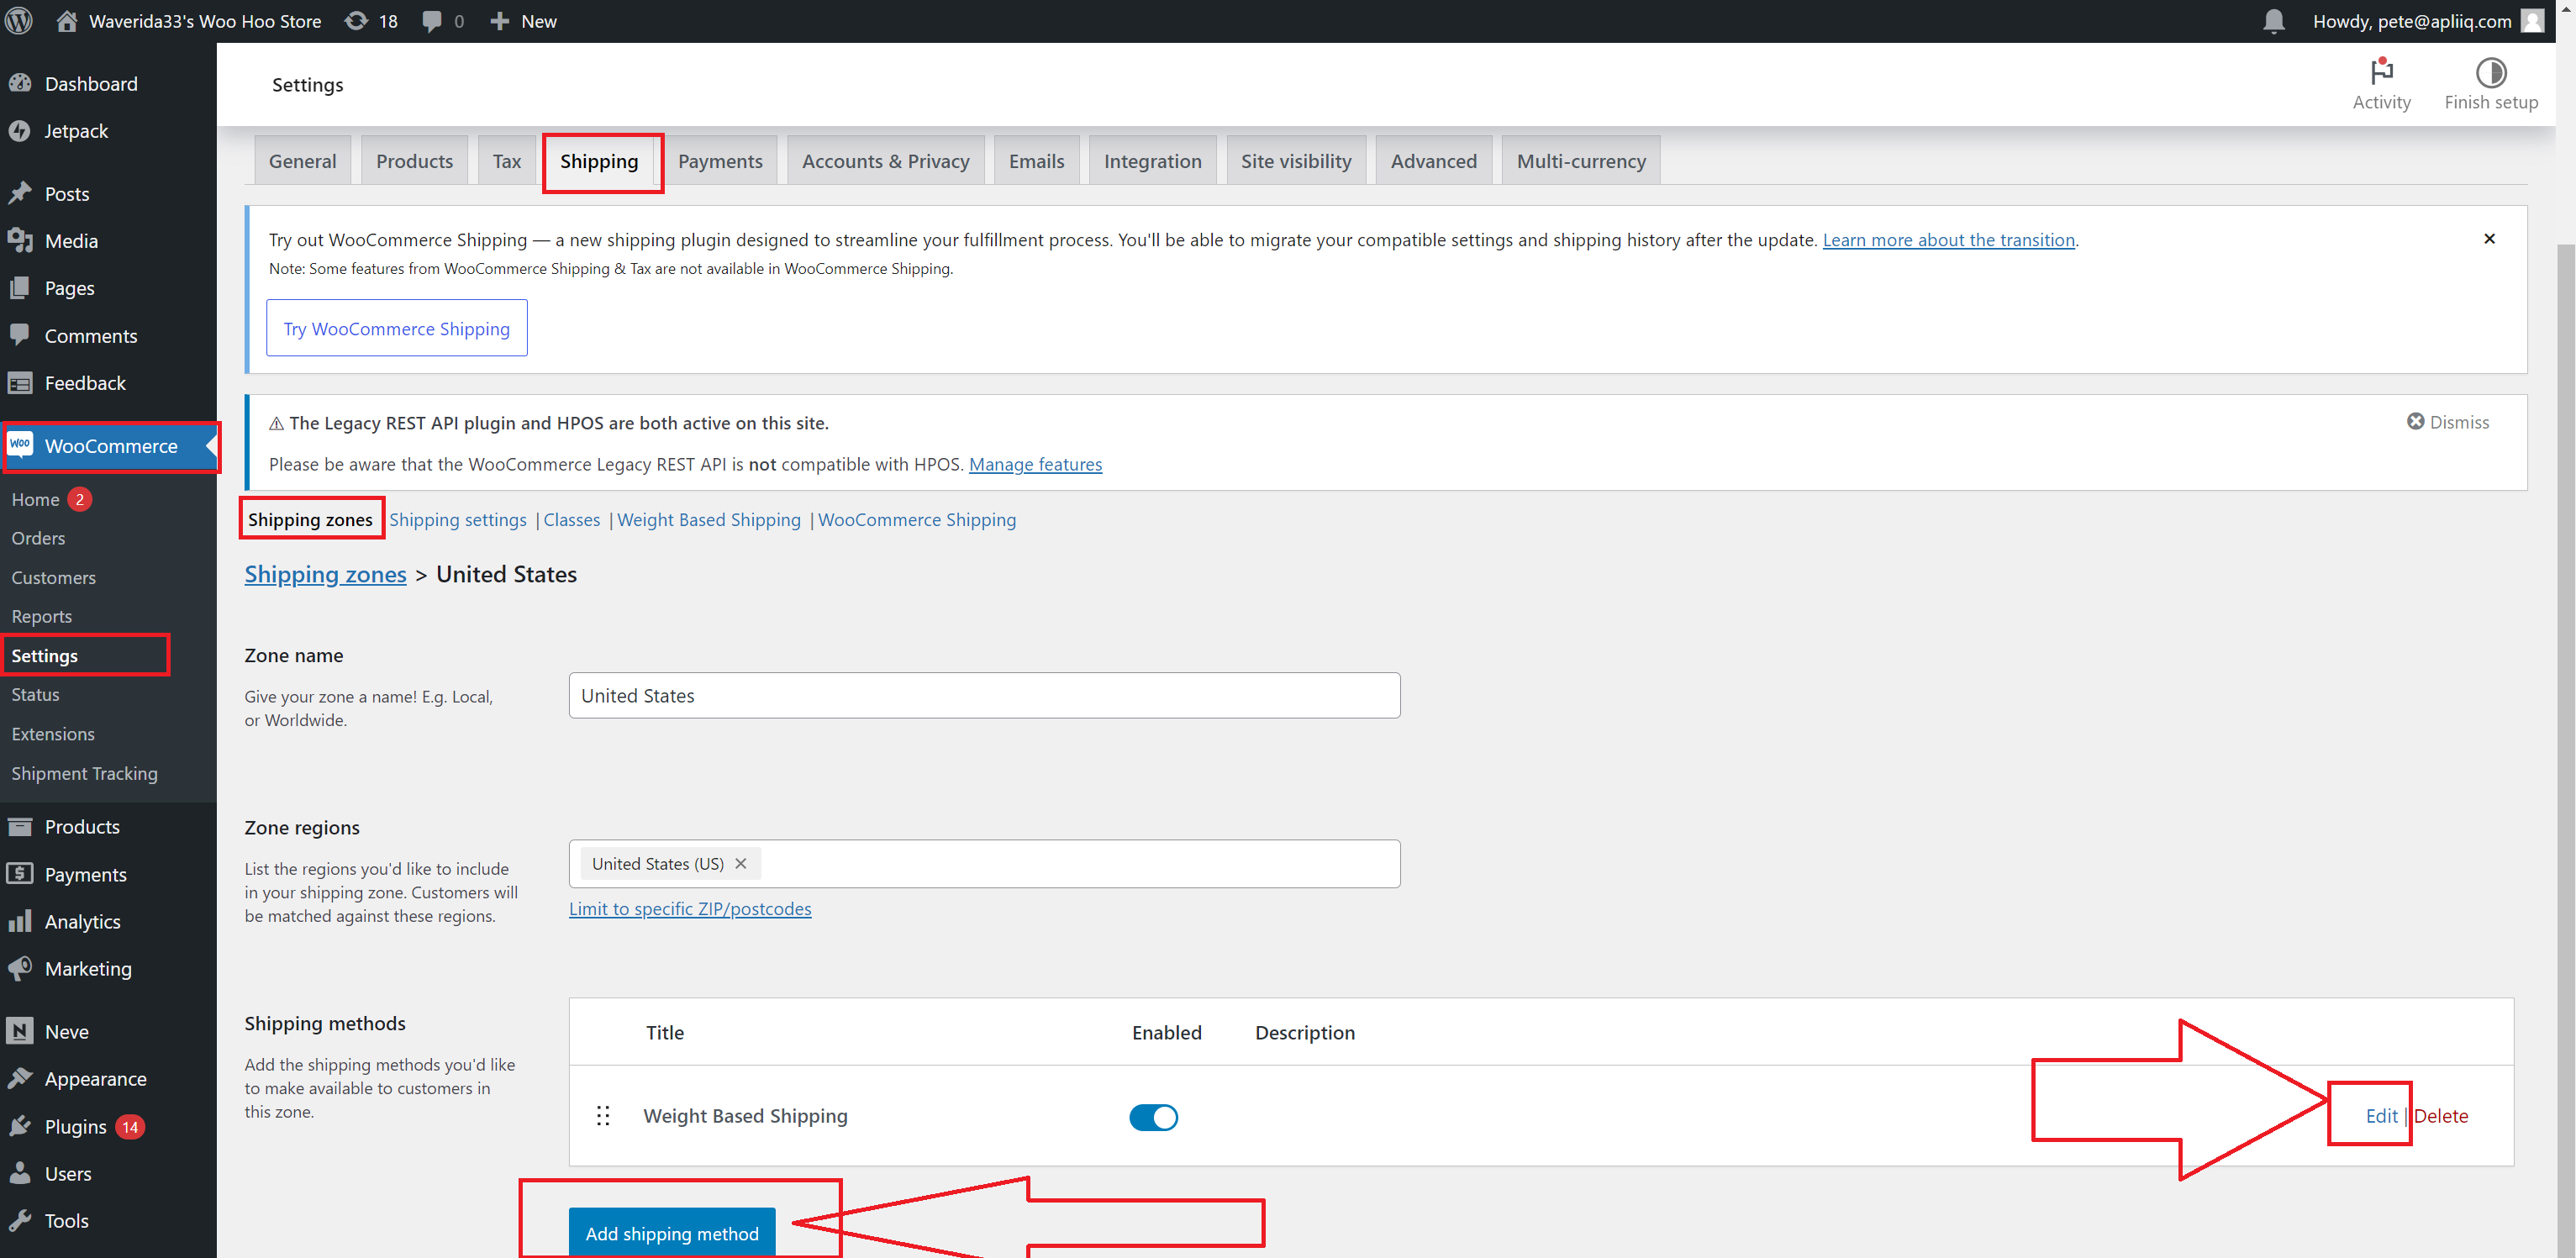The image size is (2576, 1258).
Task: Open the New content menu in admin bar
Action: pyautogui.click(x=524, y=21)
